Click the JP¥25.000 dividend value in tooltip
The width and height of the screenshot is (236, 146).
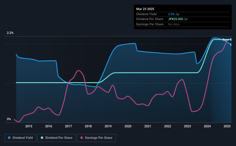pos(176,19)
